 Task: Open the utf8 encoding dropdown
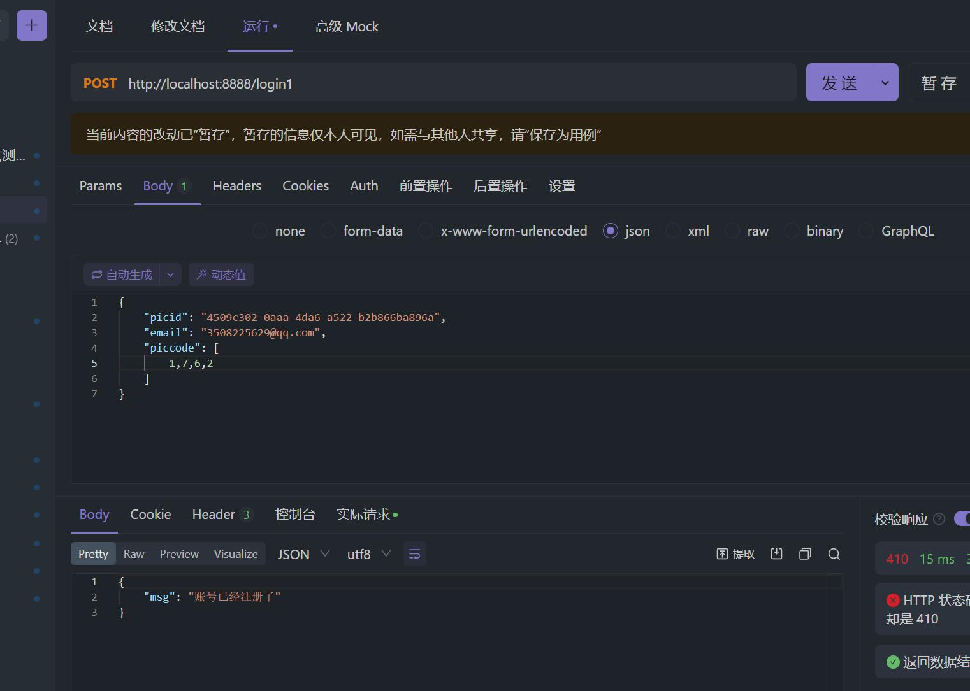pos(368,554)
